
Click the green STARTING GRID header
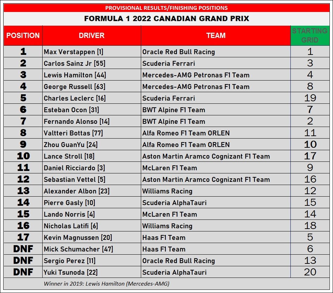pos(310,36)
